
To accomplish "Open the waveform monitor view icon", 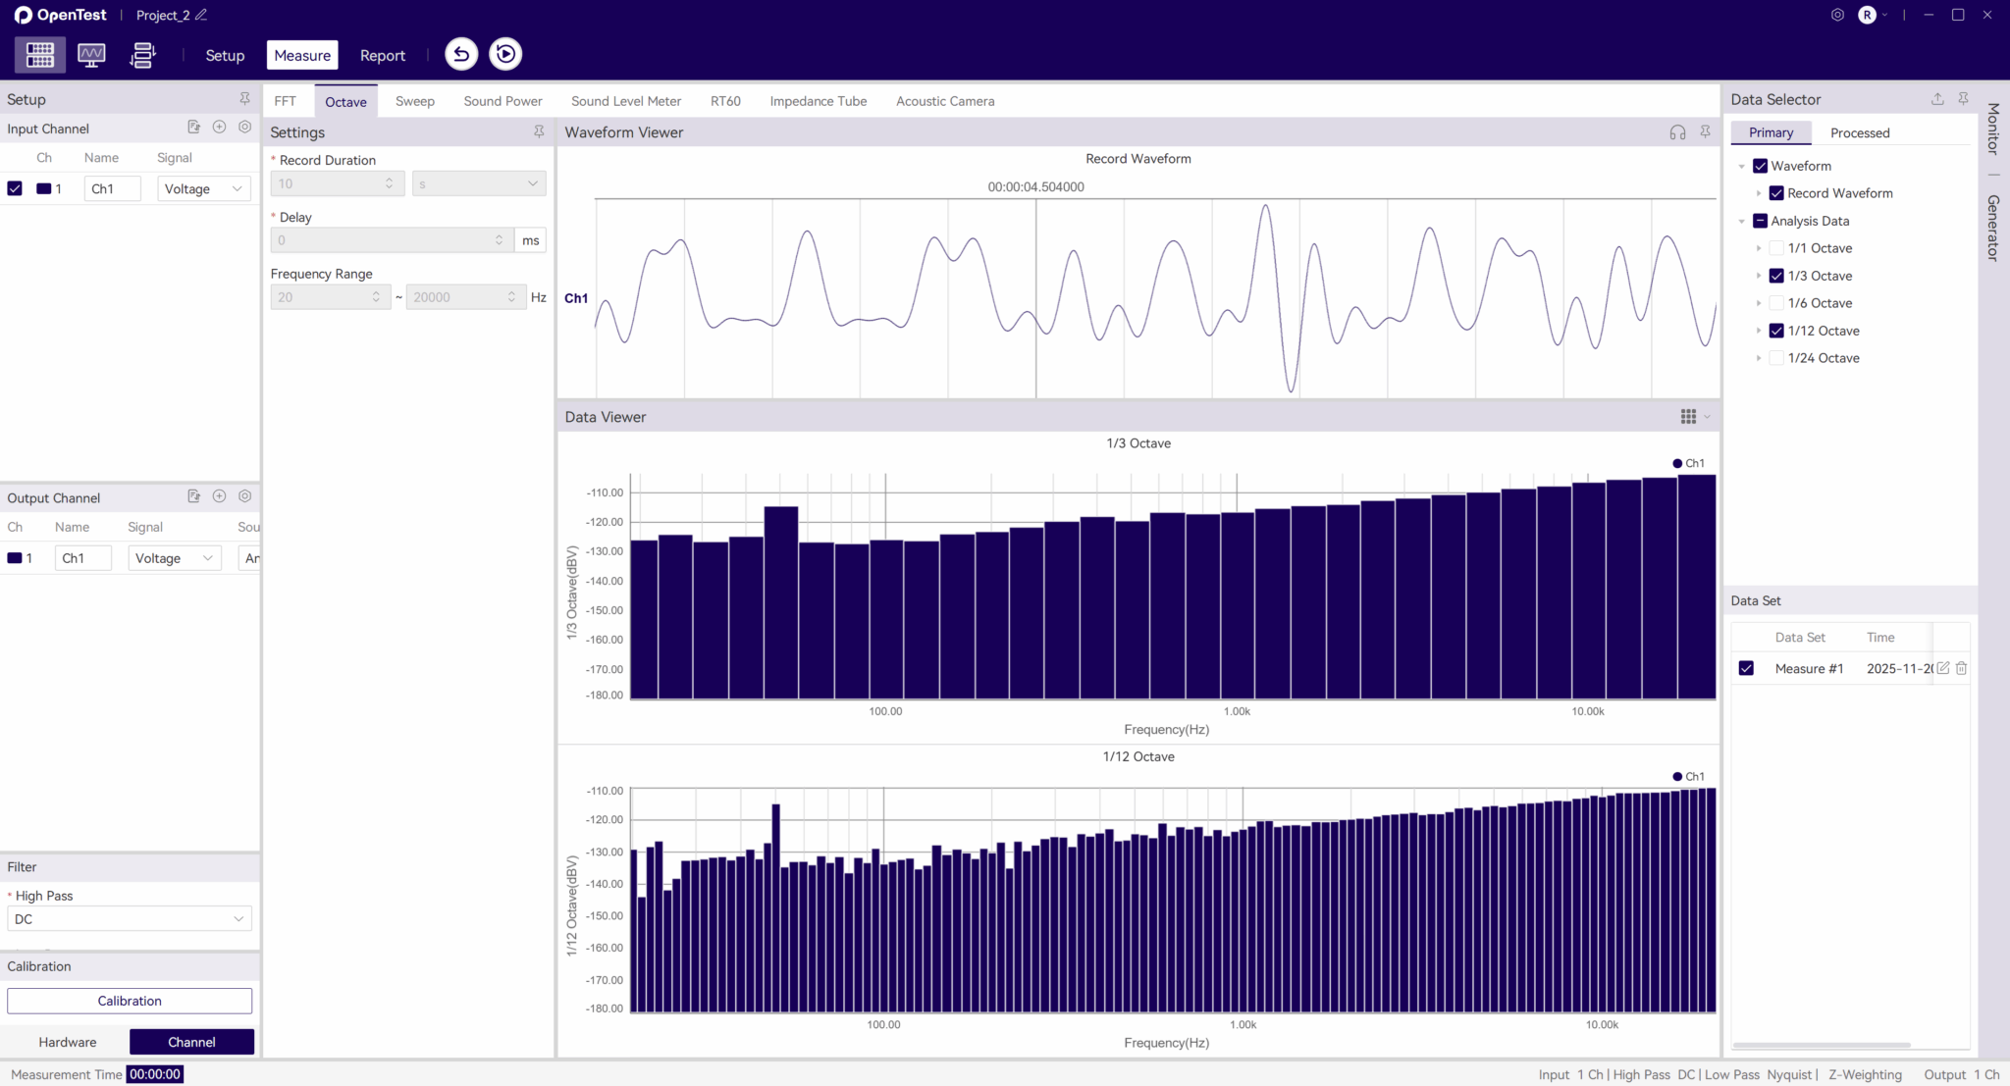I will pos(90,55).
